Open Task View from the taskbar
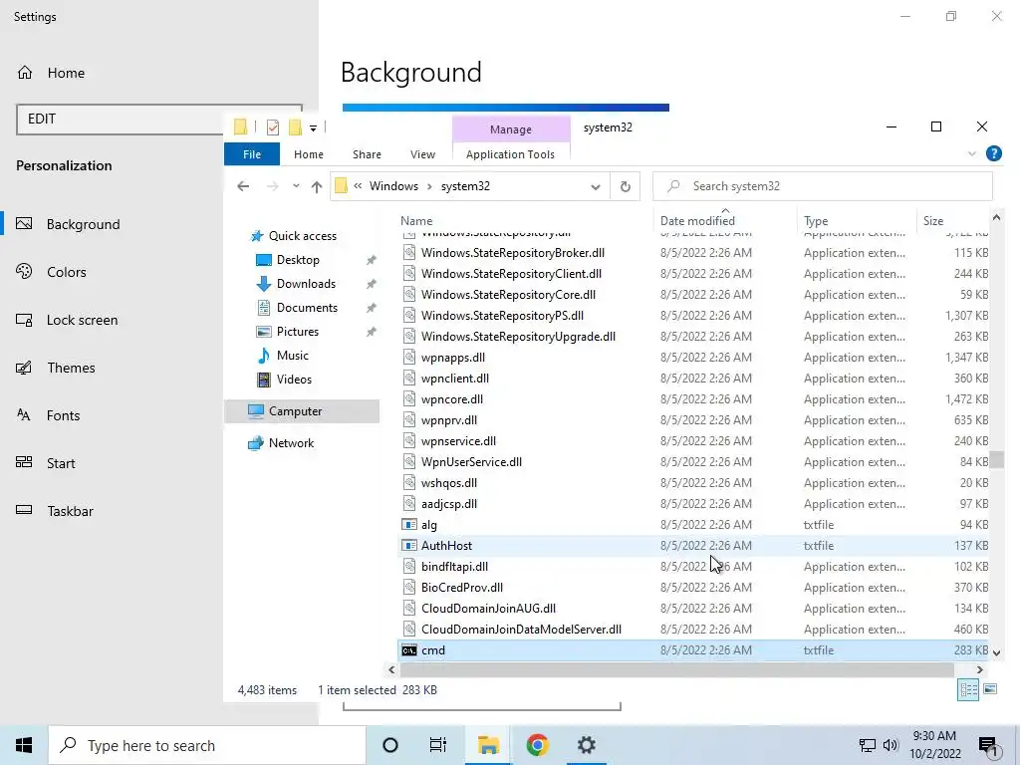Image resolution: width=1020 pixels, height=765 pixels. click(x=438, y=745)
